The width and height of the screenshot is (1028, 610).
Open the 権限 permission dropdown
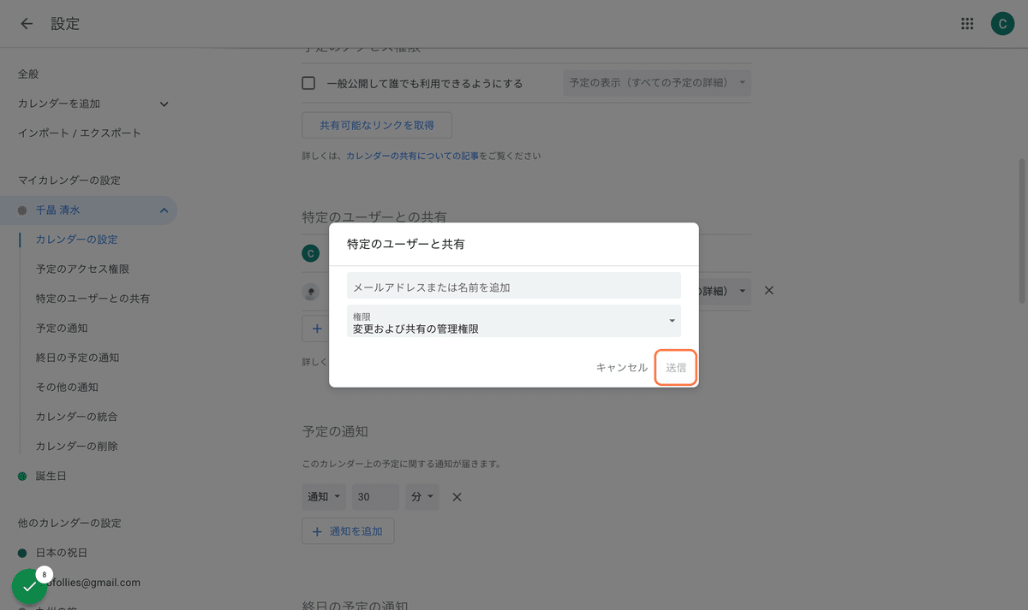pyautogui.click(x=514, y=321)
